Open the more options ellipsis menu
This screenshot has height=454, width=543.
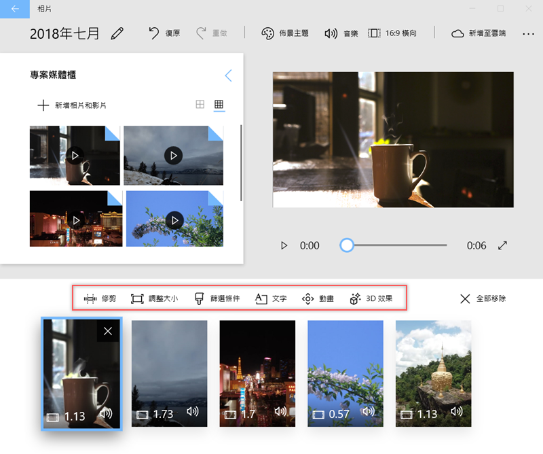[x=528, y=34]
